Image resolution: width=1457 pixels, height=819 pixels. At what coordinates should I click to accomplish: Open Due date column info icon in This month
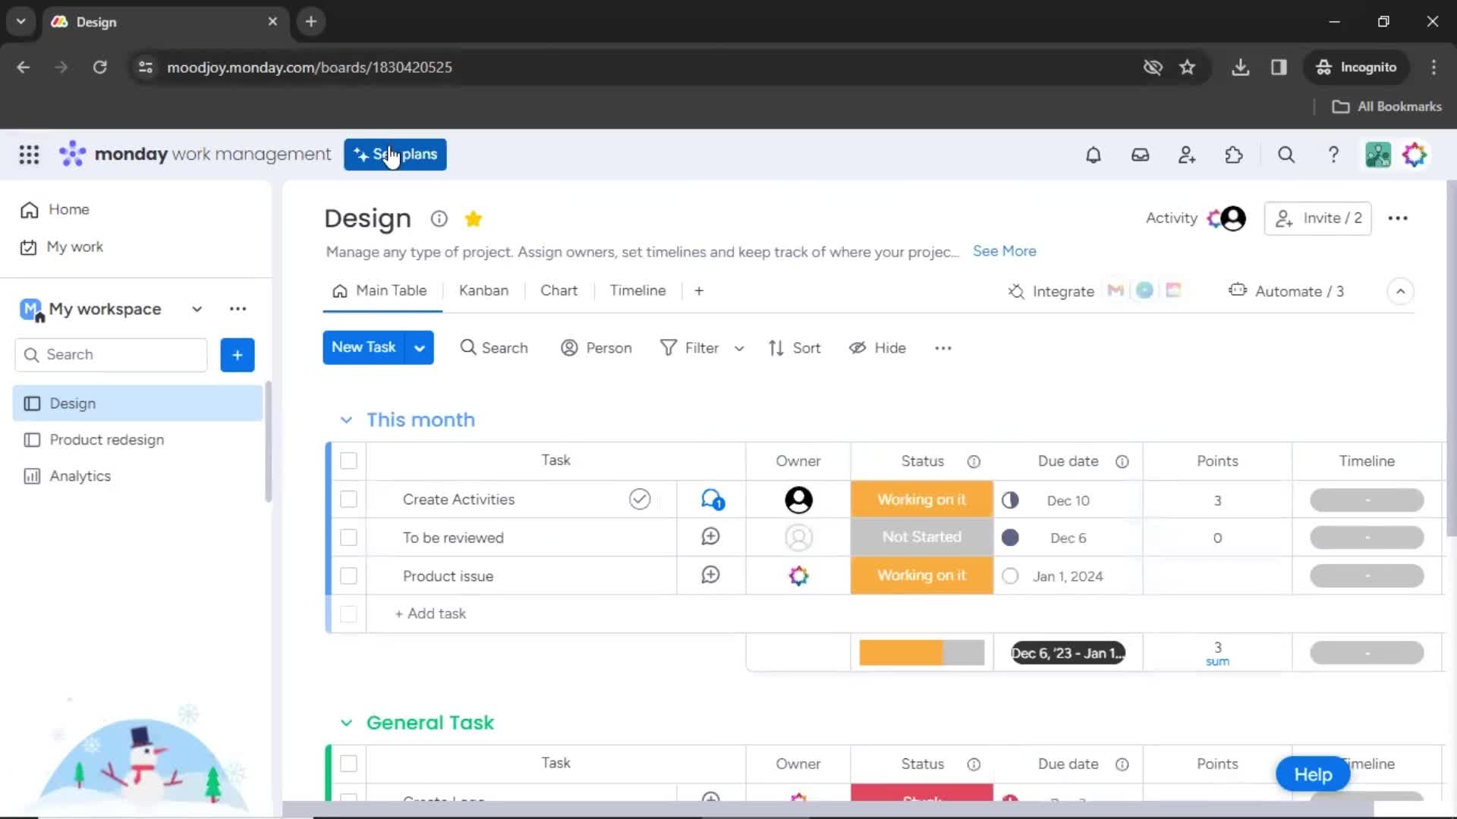[1122, 462]
